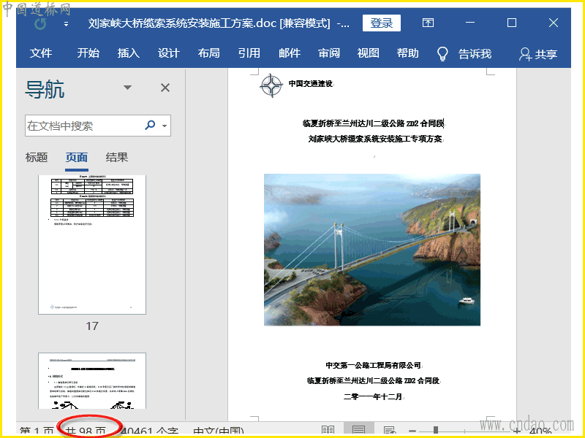Select the 结果 navigation tab
Viewport: 585px width, 438px height.
pos(117,158)
